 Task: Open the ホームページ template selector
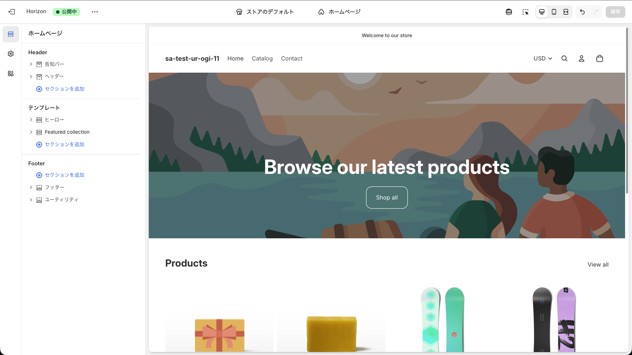(x=339, y=12)
